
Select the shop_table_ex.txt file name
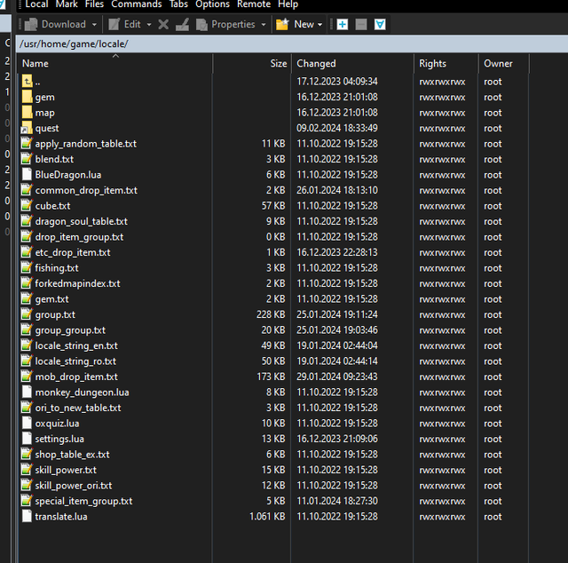72,455
